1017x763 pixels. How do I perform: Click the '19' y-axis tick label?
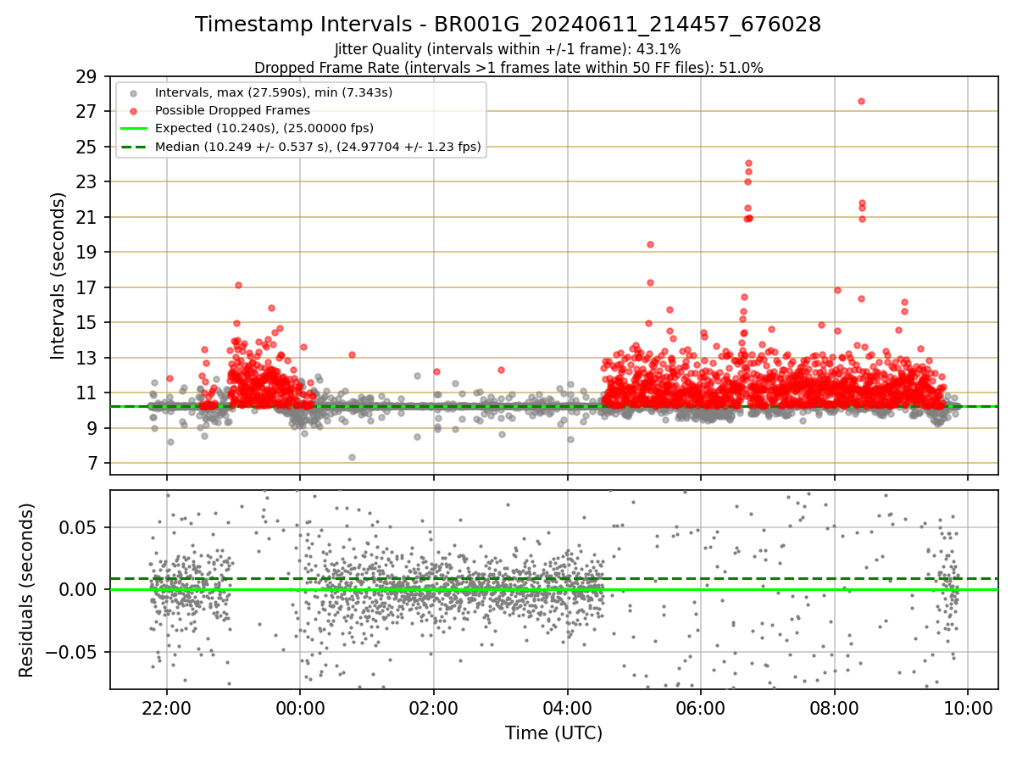click(87, 252)
